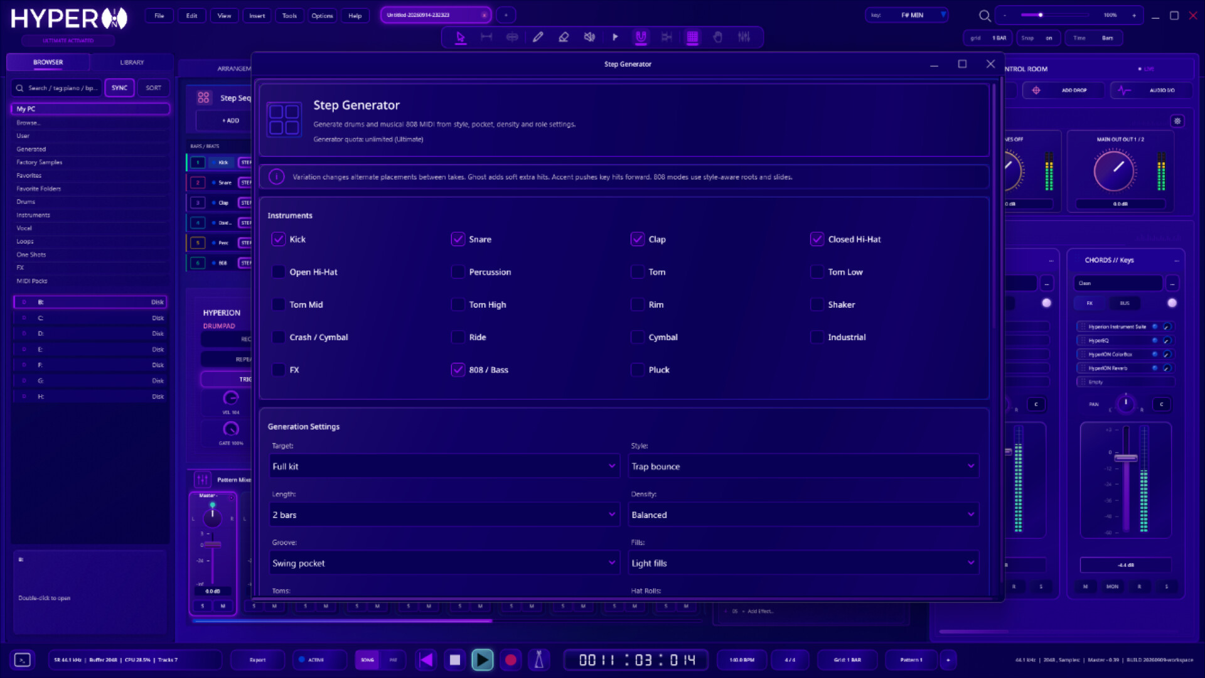The image size is (1205, 678).
Task: Toggle the magnet snap tool
Action: [641, 37]
